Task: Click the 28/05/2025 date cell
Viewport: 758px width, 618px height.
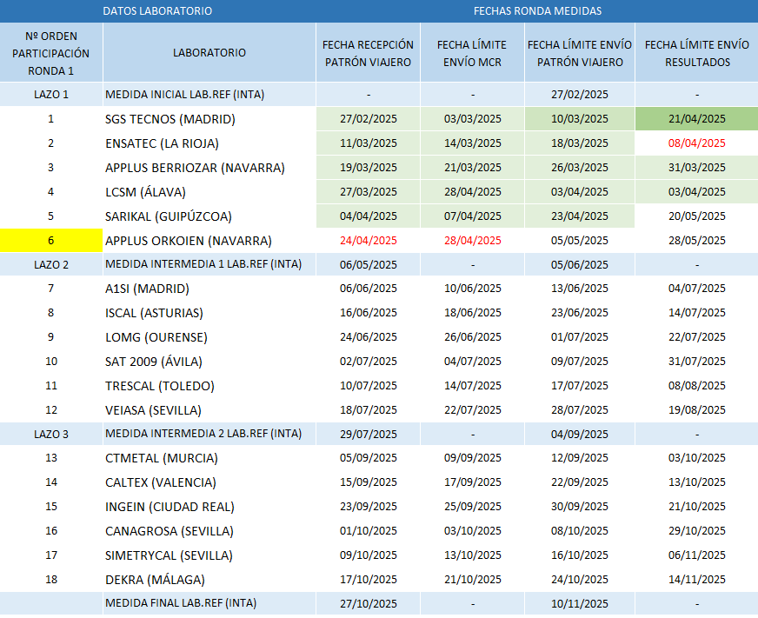Action: click(696, 240)
